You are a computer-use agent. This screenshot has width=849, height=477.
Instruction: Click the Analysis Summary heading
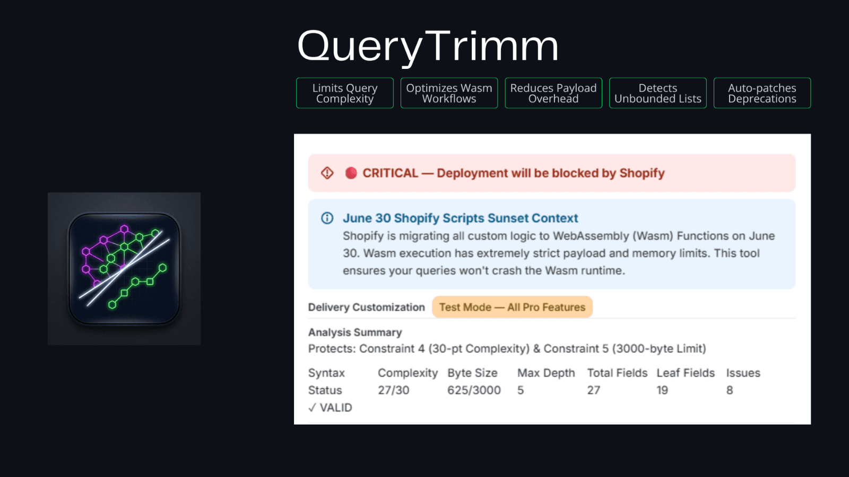[x=355, y=332]
